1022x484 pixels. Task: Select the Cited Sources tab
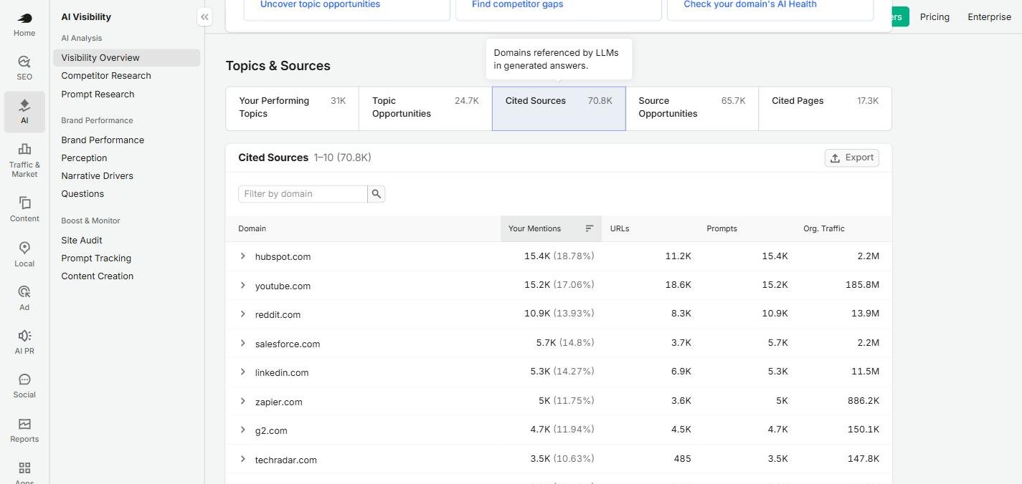(559, 108)
